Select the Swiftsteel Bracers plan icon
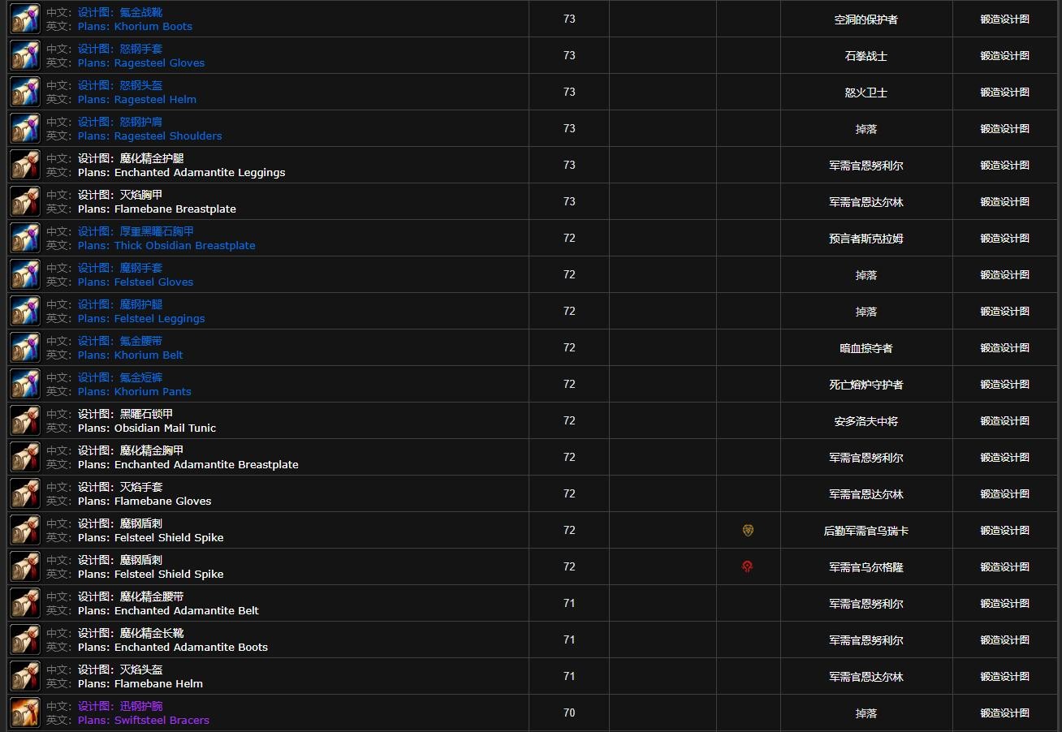 [25, 713]
